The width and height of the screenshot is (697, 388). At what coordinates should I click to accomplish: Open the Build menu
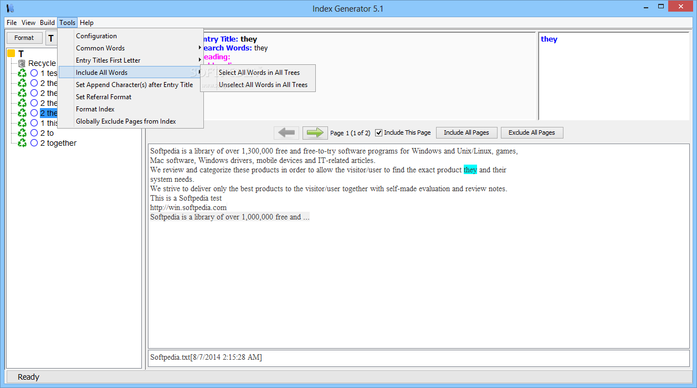click(47, 23)
